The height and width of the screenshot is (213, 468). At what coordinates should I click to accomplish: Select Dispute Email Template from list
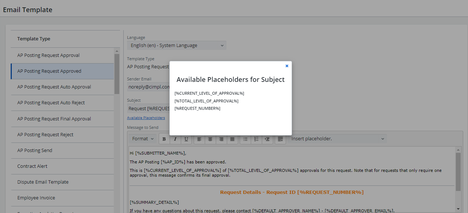pos(43,182)
